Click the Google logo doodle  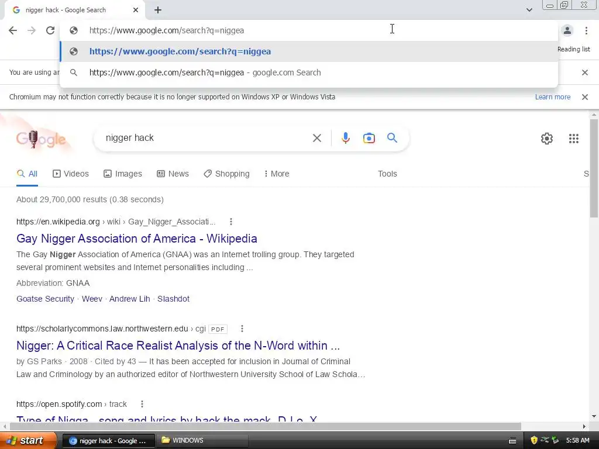(x=41, y=139)
